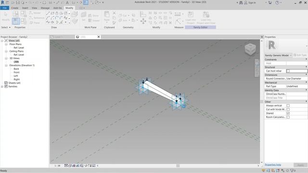The width and height of the screenshot is (308, 173).
Task: Click the Cut clipboard scissors icon
Action: click(114, 13)
